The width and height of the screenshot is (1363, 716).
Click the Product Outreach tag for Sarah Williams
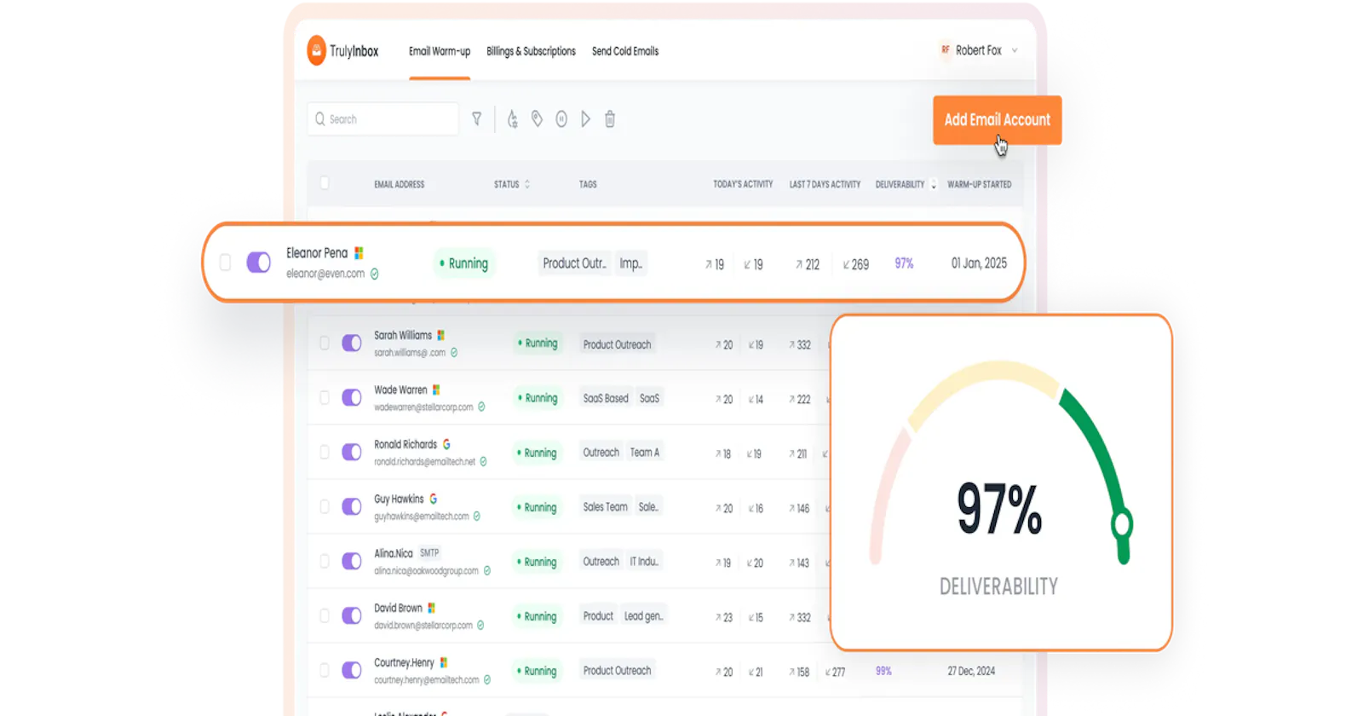tap(617, 344)
